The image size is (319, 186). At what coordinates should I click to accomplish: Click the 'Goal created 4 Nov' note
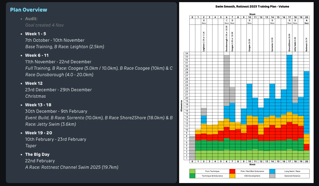[45, 25]
